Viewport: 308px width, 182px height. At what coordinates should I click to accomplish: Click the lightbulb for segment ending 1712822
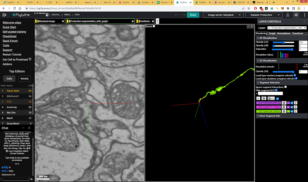296,107
